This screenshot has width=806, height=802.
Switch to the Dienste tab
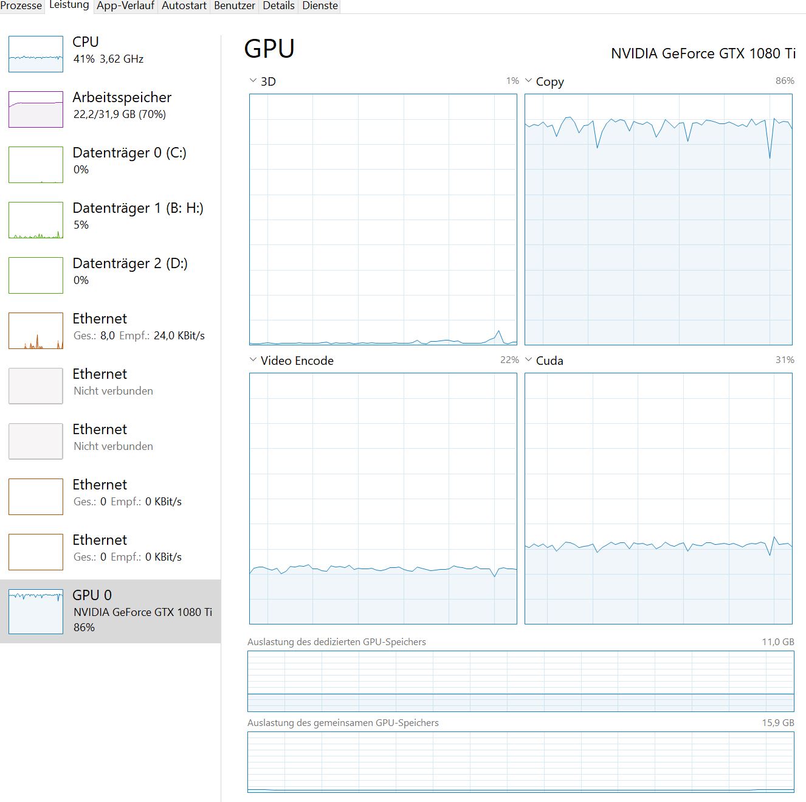pyautogui.click(x=320, y=6)
